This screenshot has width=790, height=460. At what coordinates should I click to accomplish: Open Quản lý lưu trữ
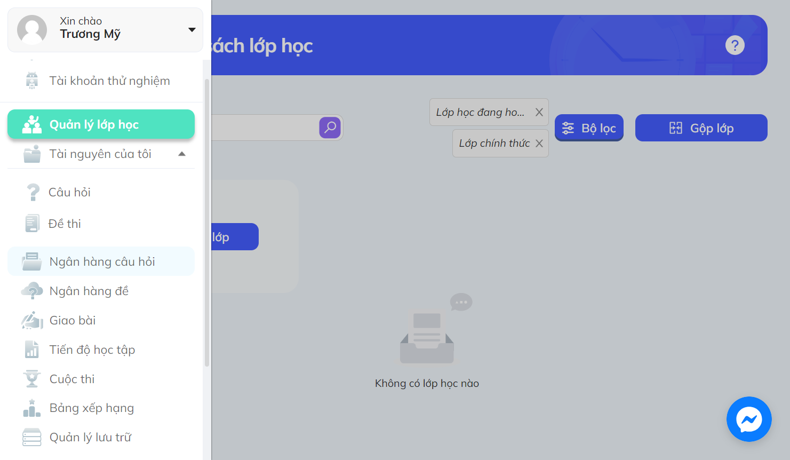pos(101,437)
